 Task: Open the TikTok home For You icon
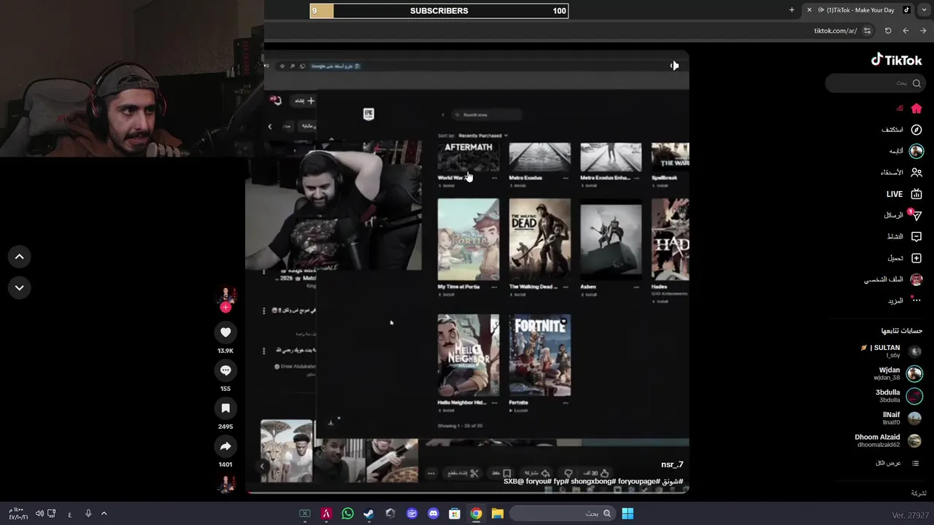click(x=916, y=108)
